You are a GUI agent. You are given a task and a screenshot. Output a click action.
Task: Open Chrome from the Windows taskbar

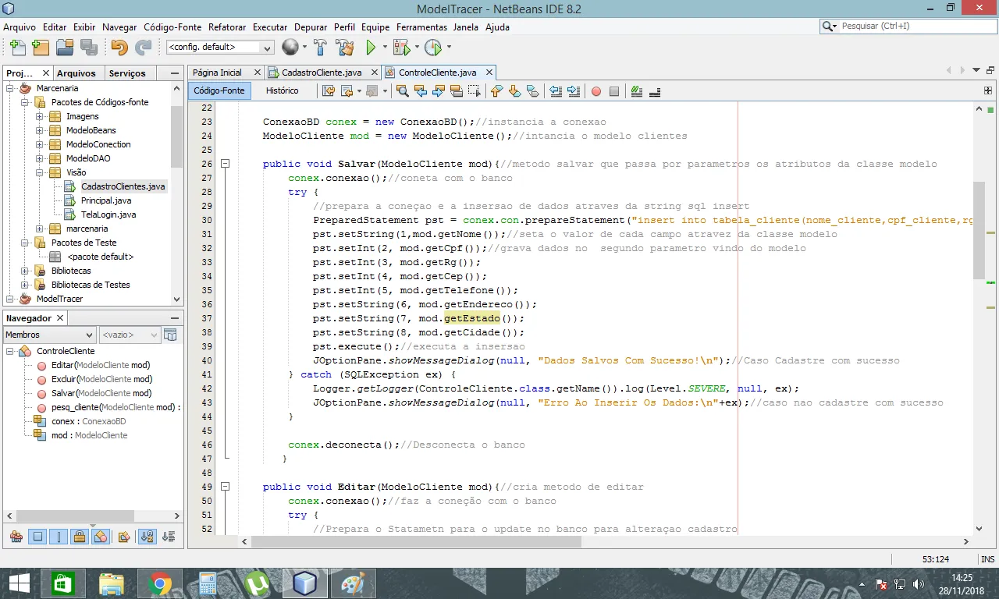click(160, 583)
